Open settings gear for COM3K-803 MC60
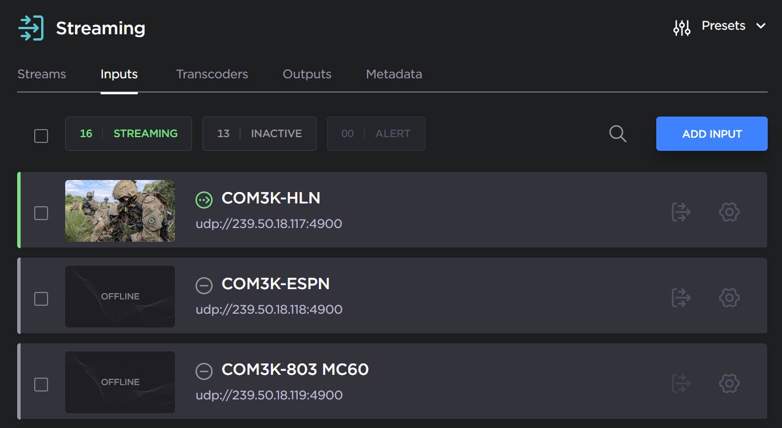This screenshot has width=782, height=428. click(x=729, y=383)
